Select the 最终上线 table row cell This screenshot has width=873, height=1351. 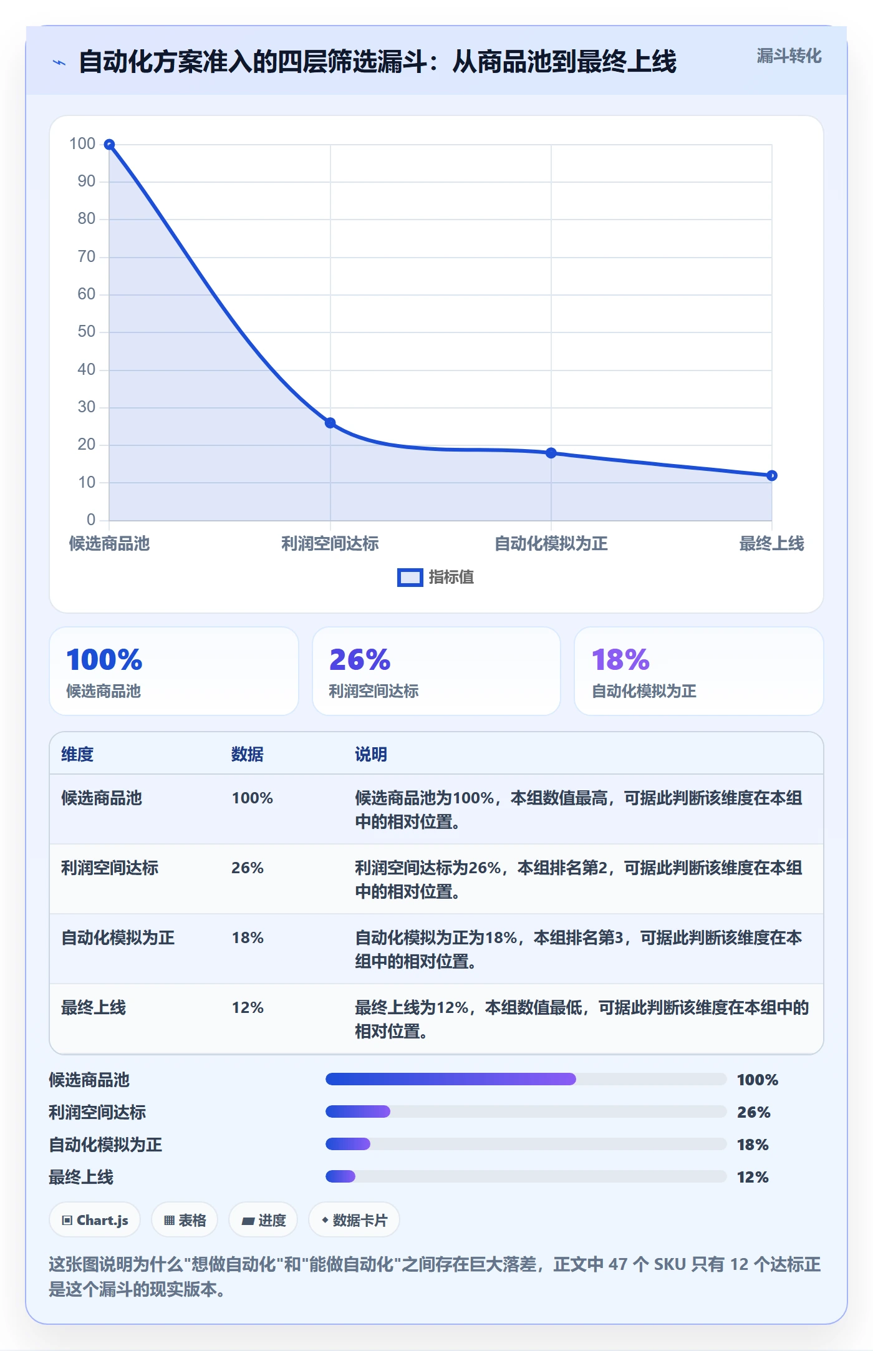[94, 1008]
